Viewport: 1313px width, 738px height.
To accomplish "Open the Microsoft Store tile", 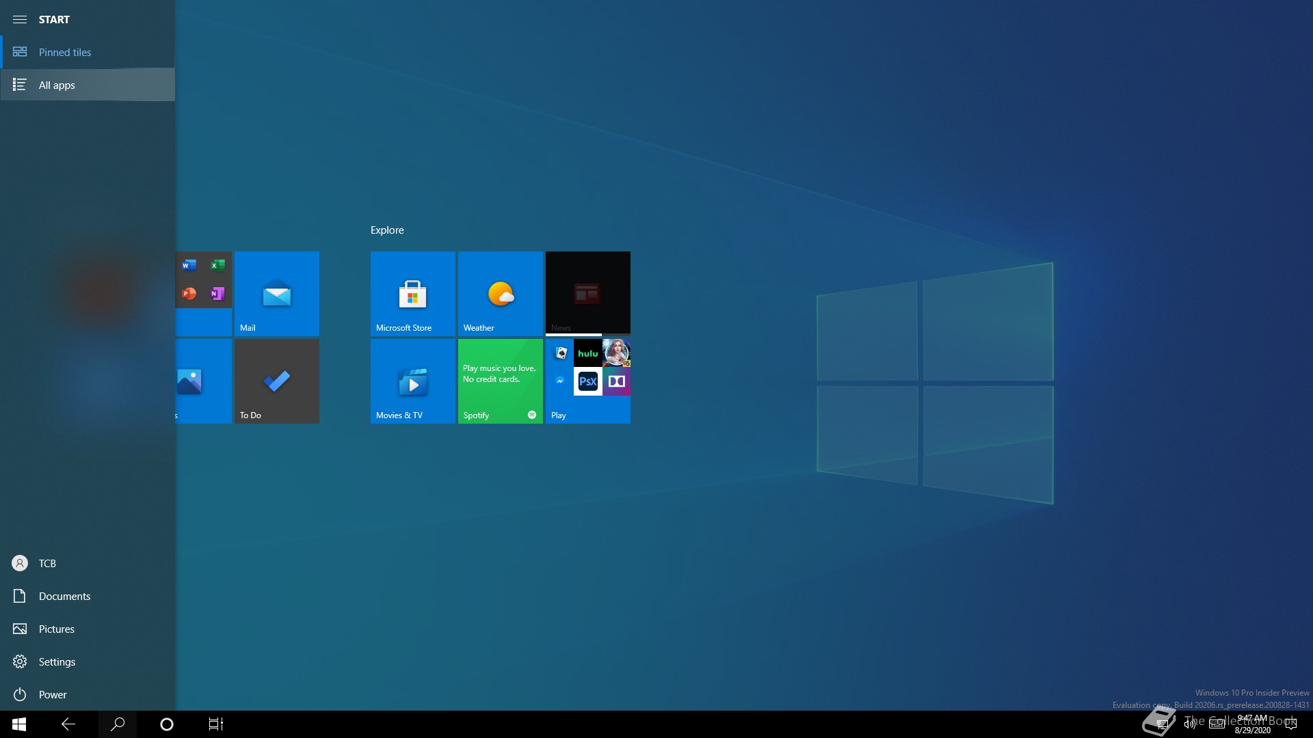I will 413,294.
